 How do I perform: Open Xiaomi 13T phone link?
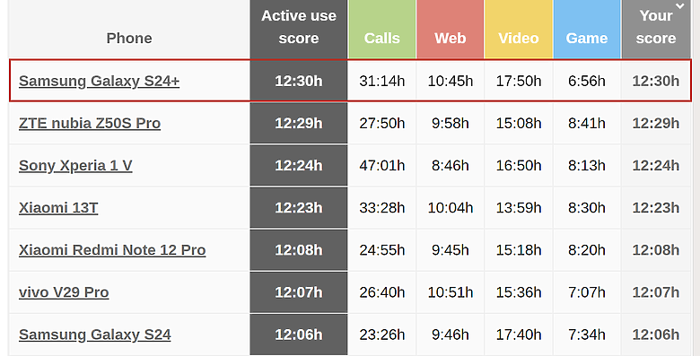58,208
